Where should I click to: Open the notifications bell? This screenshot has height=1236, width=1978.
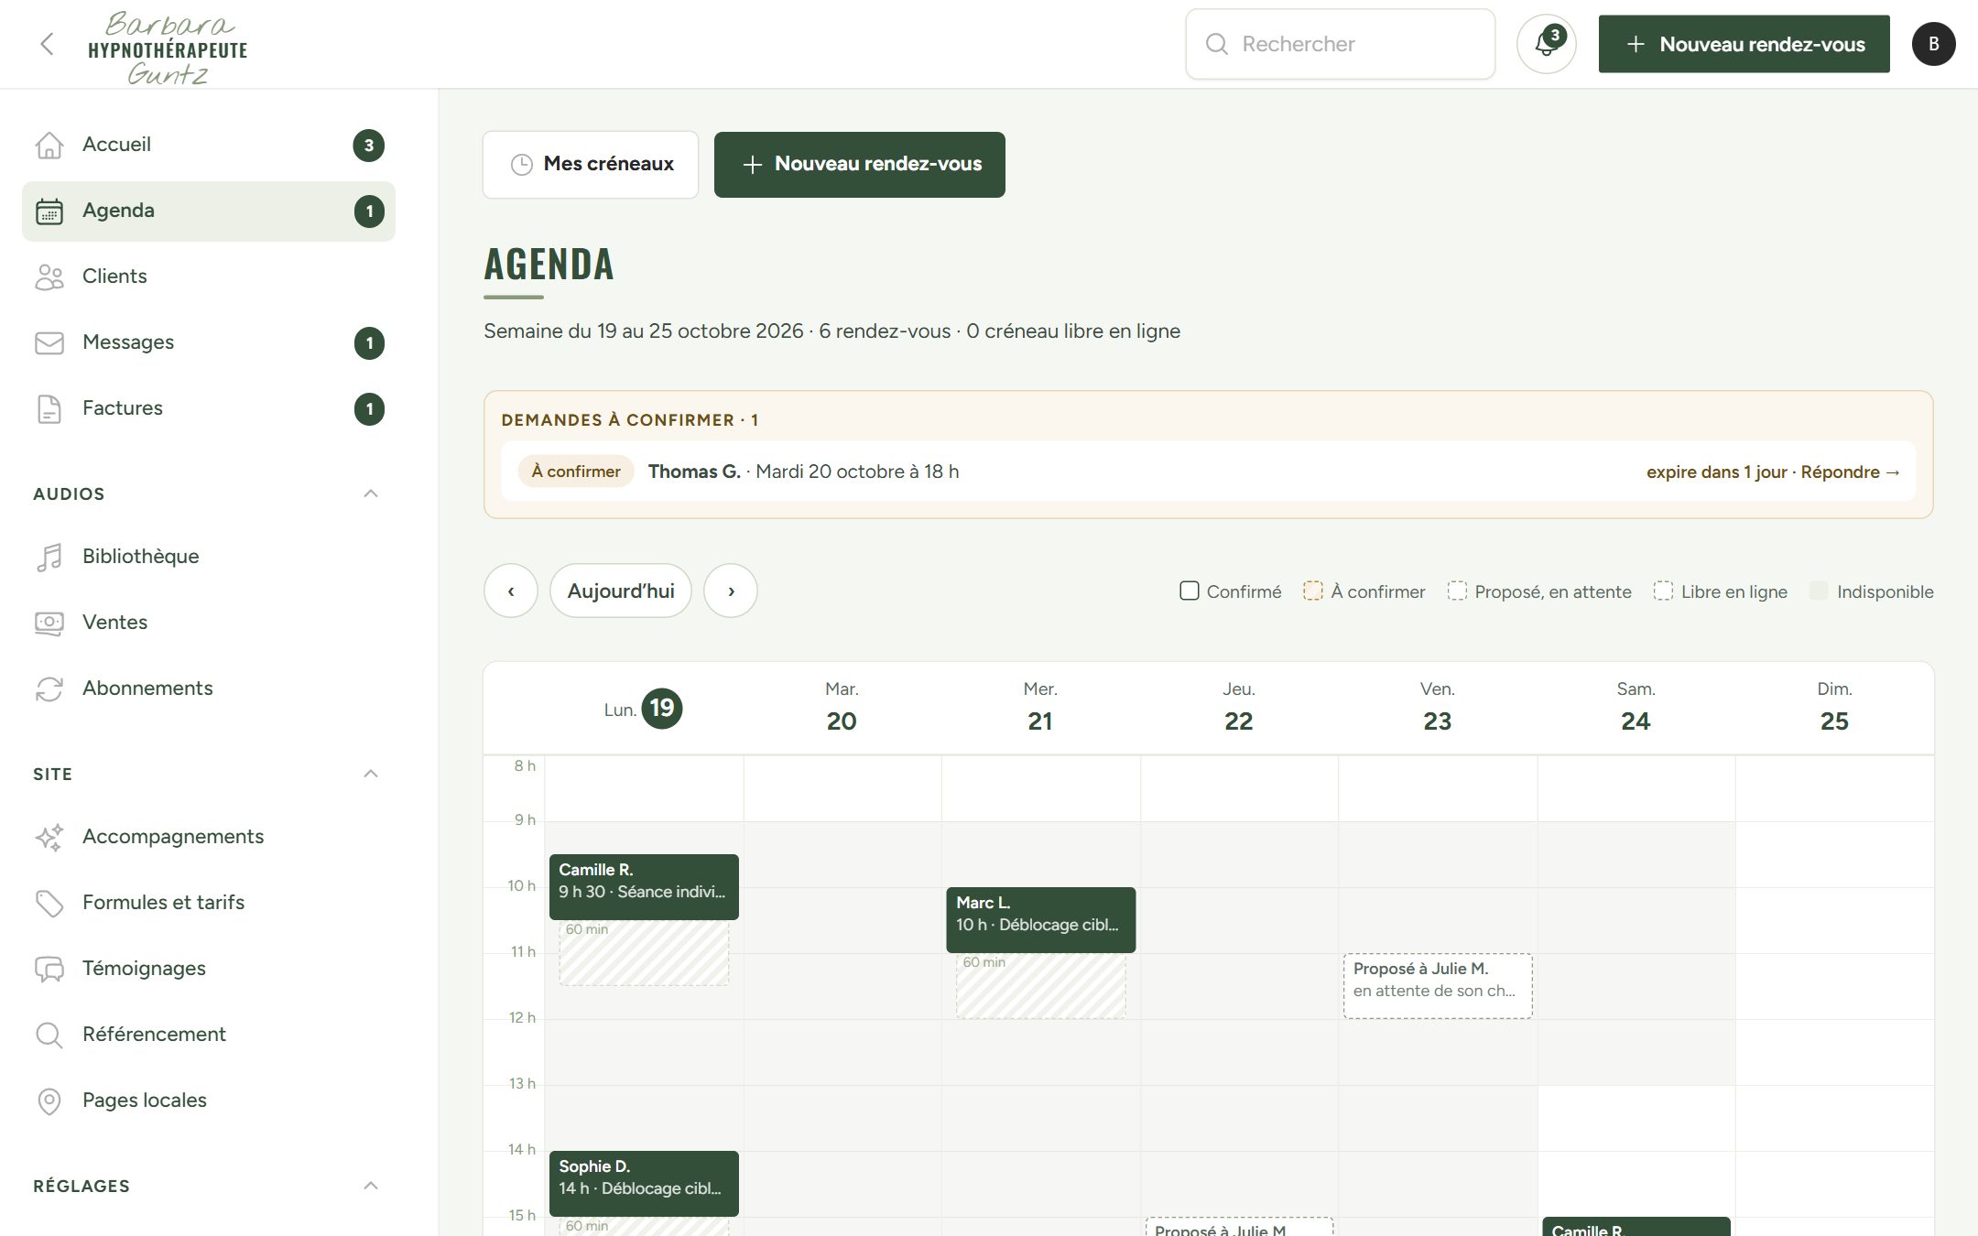tap(1546, 44)
